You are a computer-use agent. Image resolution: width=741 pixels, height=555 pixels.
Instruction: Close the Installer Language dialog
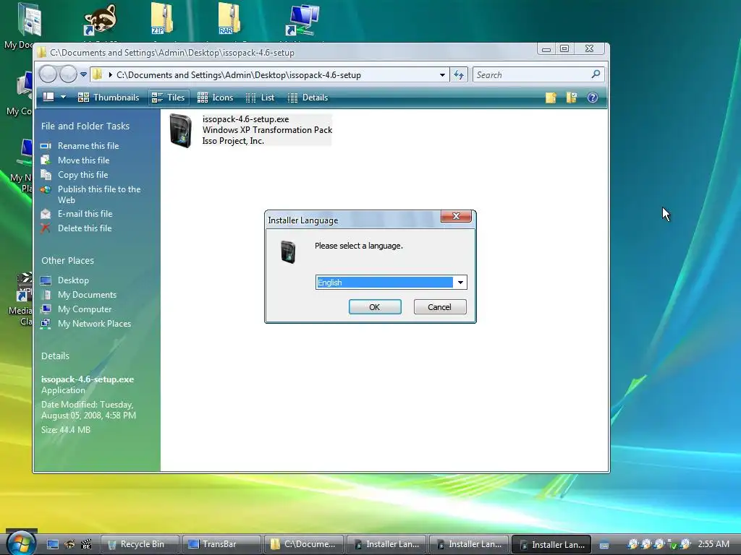click(456, 216)
